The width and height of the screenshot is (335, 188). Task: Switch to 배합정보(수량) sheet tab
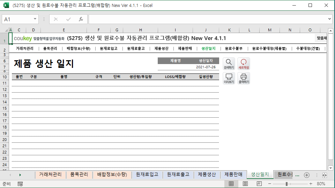coord(112,174)
